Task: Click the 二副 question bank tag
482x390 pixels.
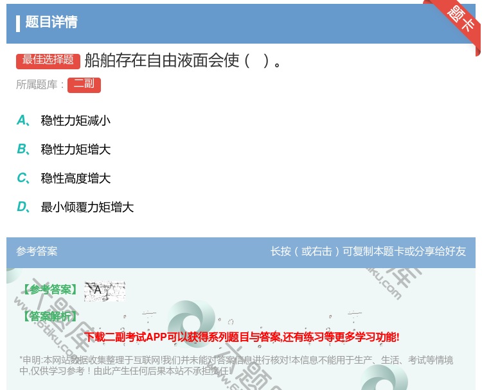Action: 84,85
